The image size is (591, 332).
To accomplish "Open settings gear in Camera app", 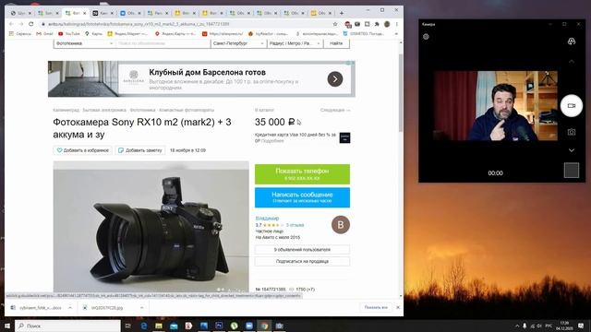I will (x=426, y=37).
